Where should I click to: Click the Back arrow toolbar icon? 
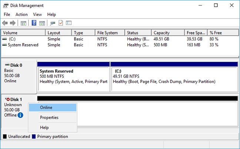pos(5,23)
